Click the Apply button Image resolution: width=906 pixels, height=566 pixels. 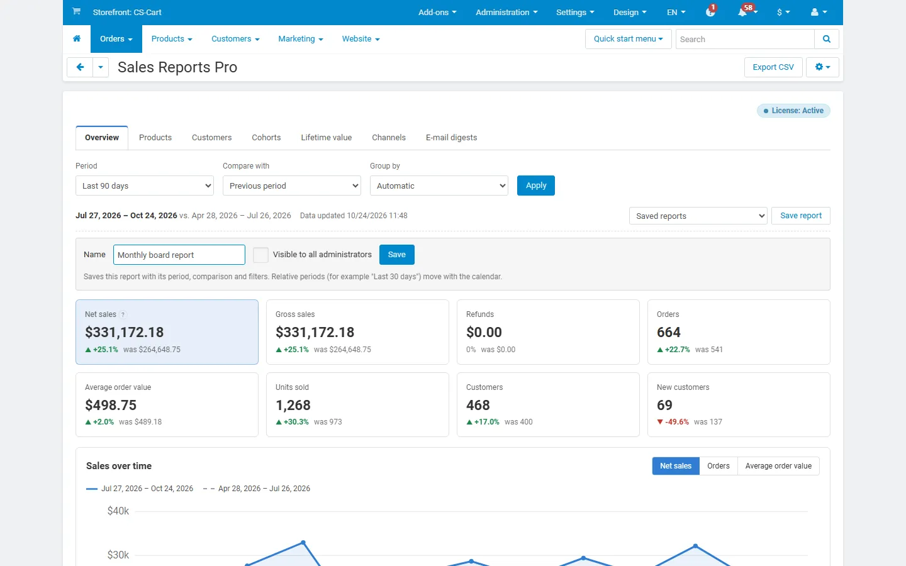536,186
